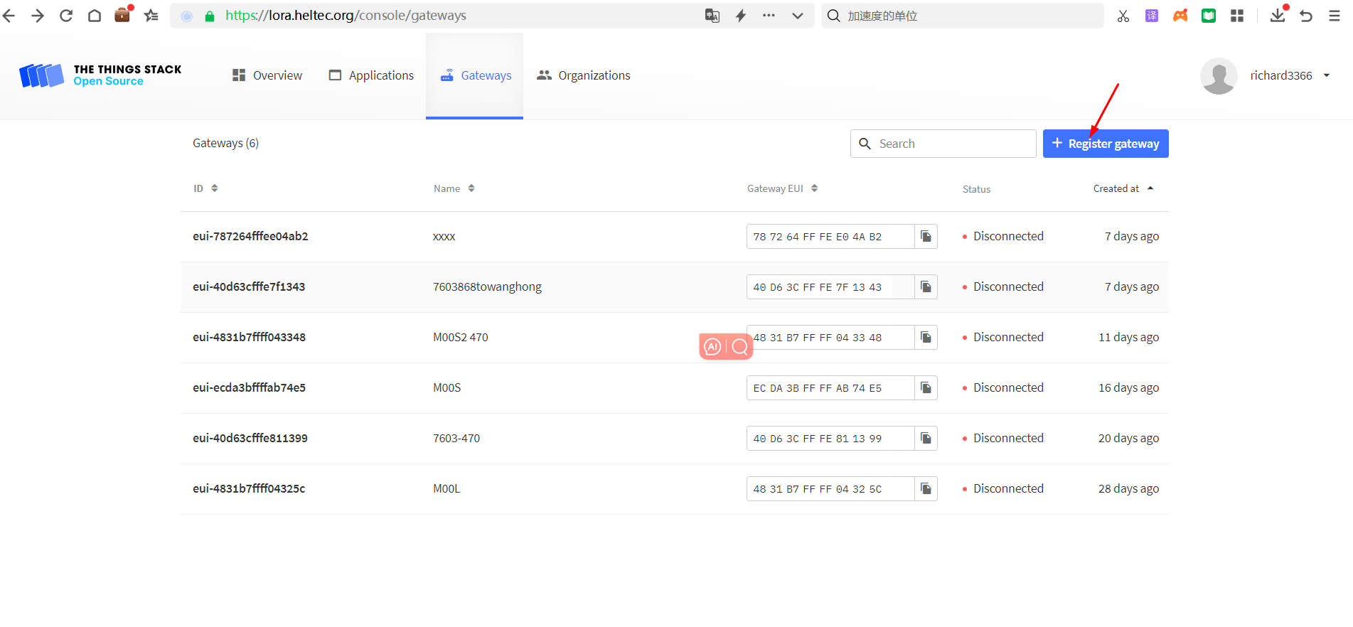Open the browser translate page icon
Image resolution: width=1353 pixels, height=627 pixels.
[x=712, y=16]
